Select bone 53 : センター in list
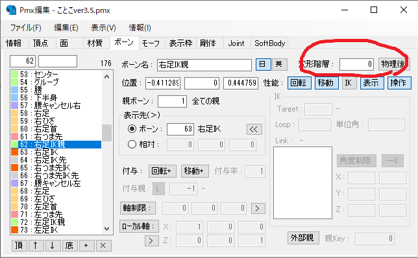This screenshot has height=258, width=418. (56, 74)
